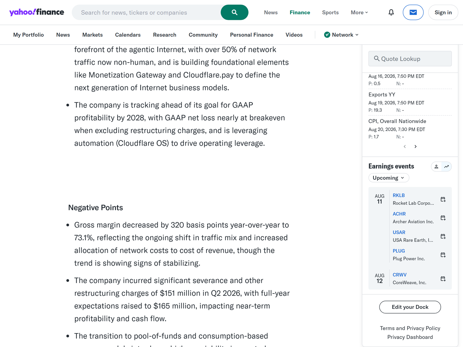Viewport: 463px width, 347px height.
Task: Add ACHR earnings to calendar
Action: pyautogui.click(x=443, y=218)
